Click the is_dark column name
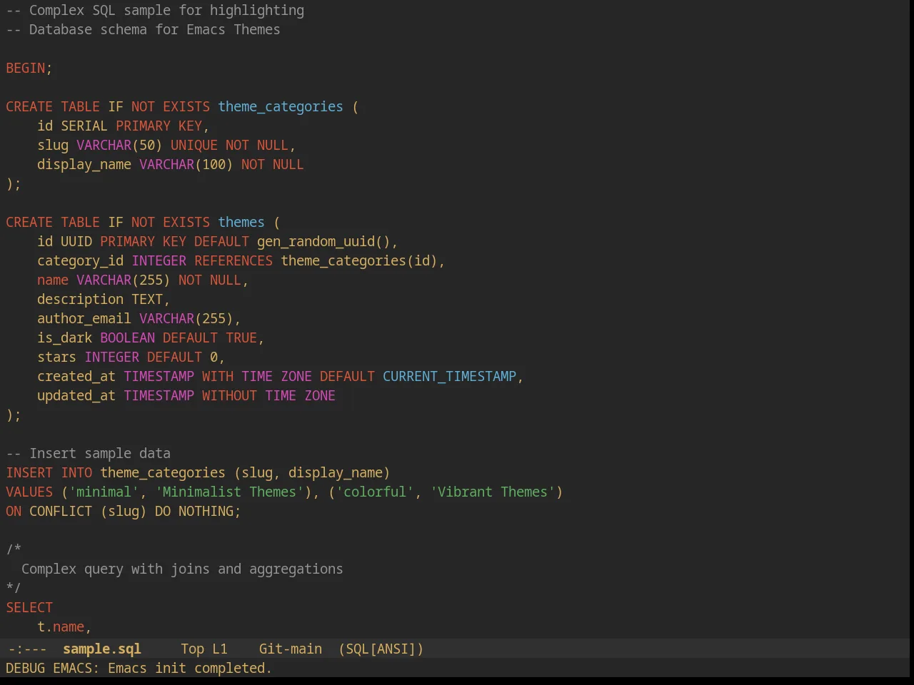Viewport: 914px width, 685px height. tap(64, 338)
